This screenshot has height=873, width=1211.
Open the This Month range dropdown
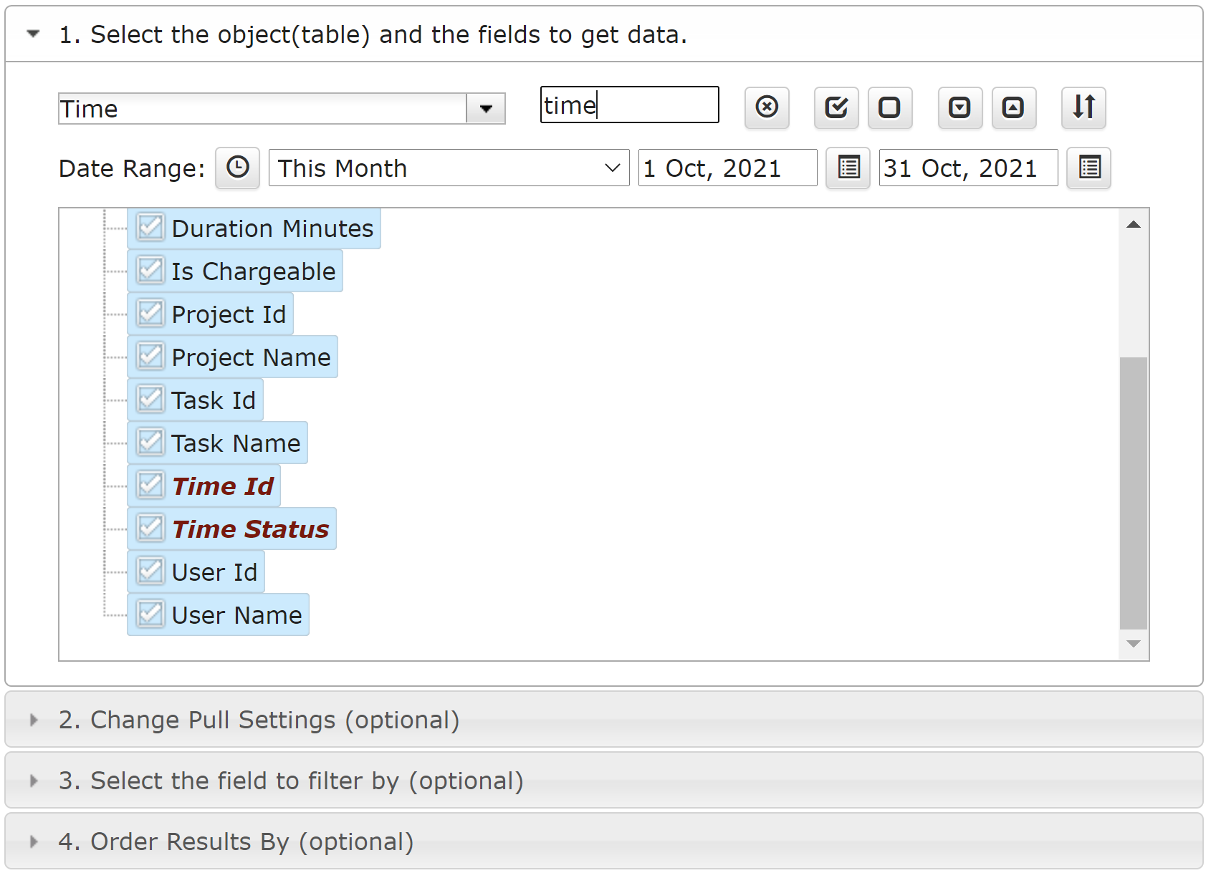pos(449,168)
